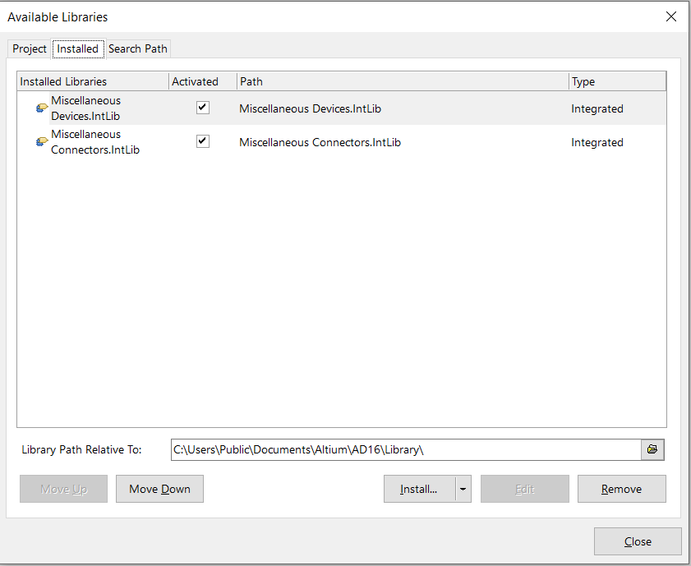Image resolution: width=691 pixels, height=566 pixels.
Task: Uncheck Activated for Miscellaneous Devices.IntLib
Action: tap(203, 108)
